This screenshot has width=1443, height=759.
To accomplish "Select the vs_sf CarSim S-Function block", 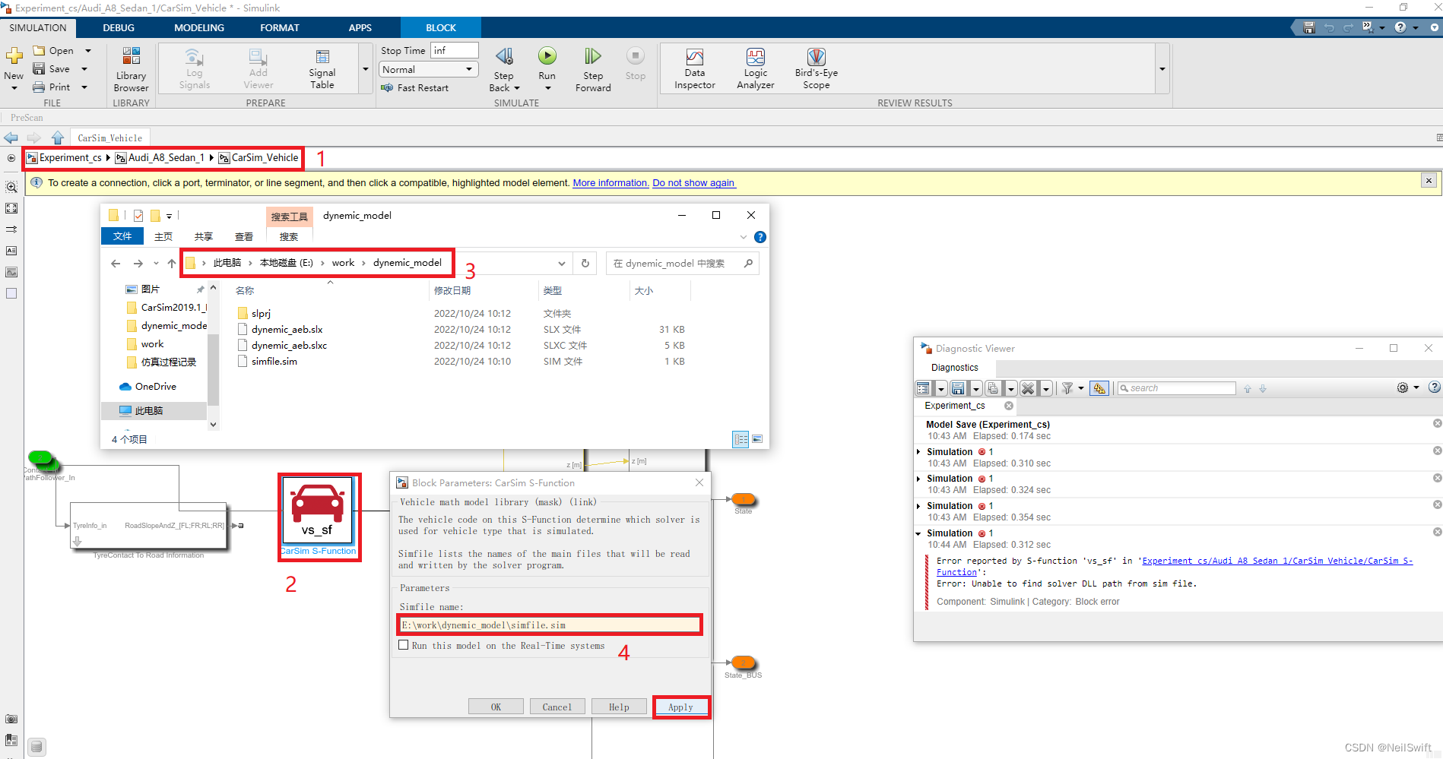I will 318,509.
